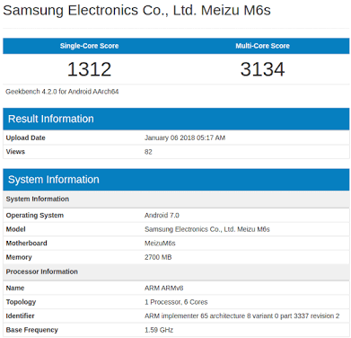Viewport: 351px width, 338px height.
Task: Select the '1 Processor, 6 Cores' value
Action: pyautogui.click(x=176, y=302)
